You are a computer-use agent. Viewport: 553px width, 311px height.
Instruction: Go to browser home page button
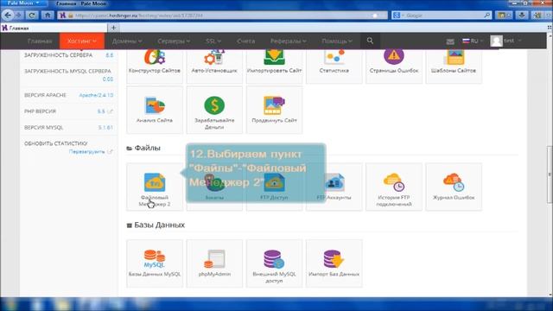[48, 16]
